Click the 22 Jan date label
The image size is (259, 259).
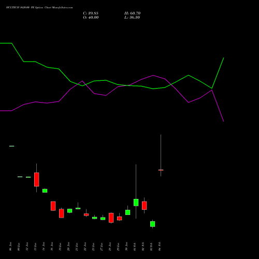(85, 247)
